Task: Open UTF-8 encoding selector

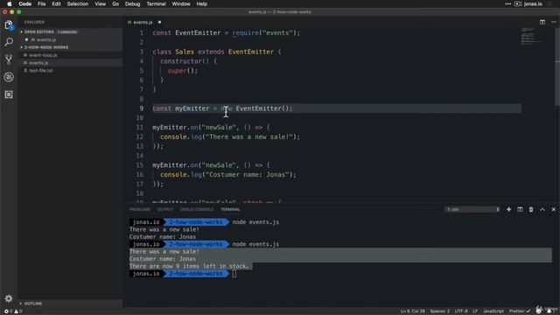Action: coord(461,311)
